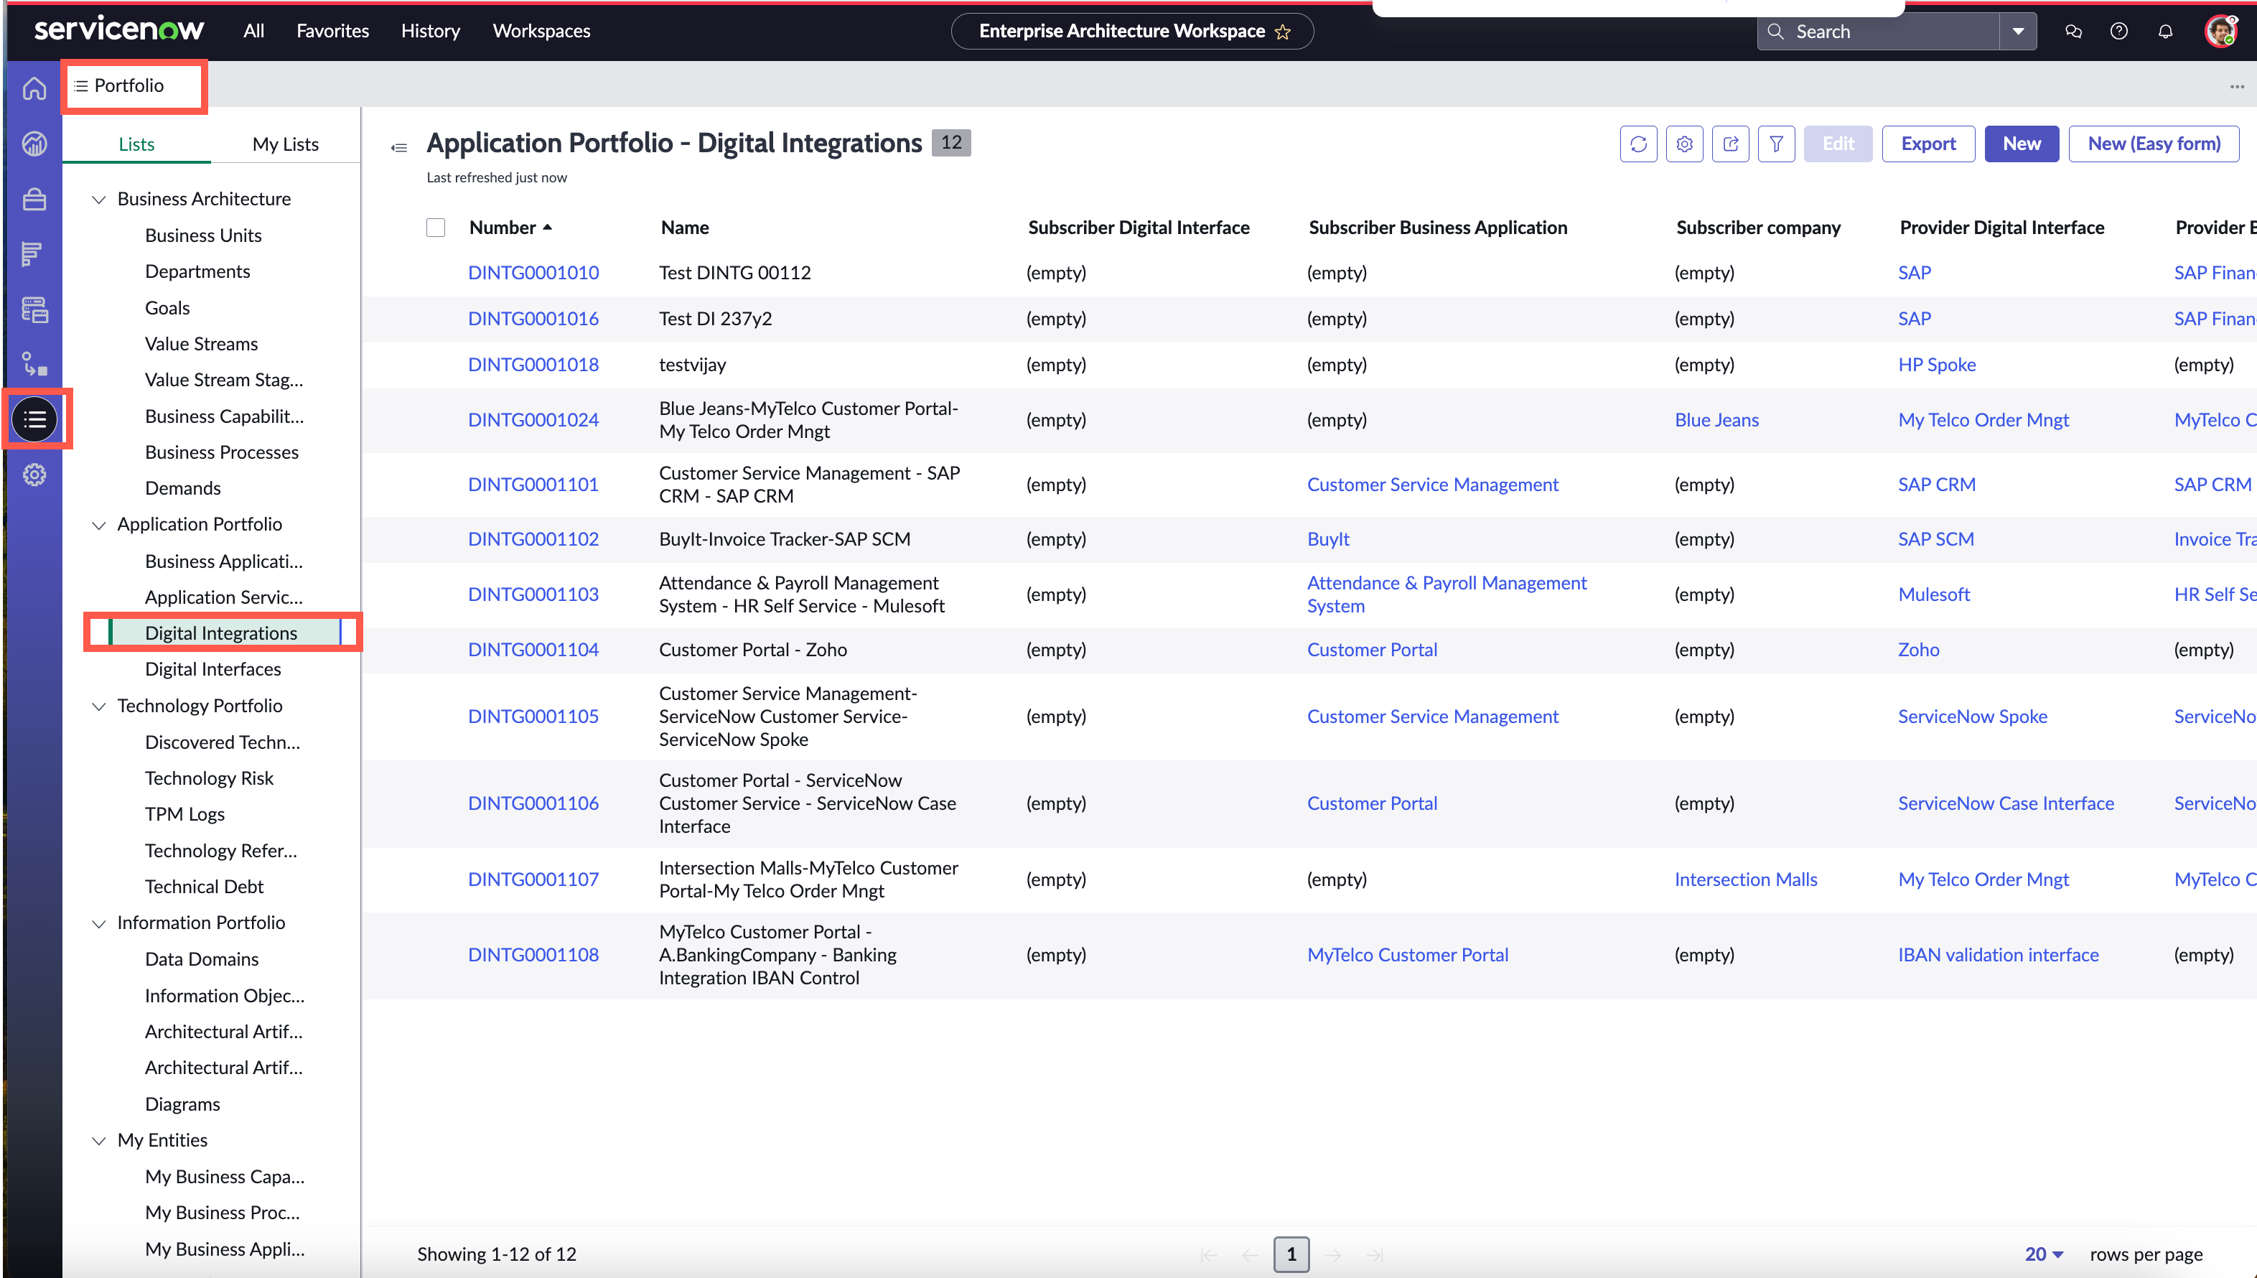
Task: Open the Favorites menu
Action: [332, 32]
